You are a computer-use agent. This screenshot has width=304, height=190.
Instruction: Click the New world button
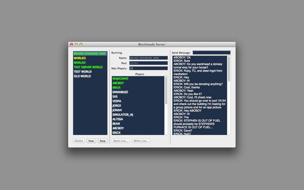tap(91, 141)
